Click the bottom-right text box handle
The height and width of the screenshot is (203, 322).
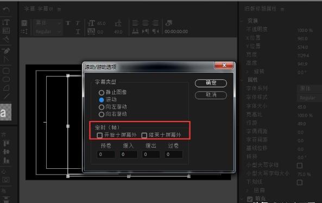point(189,176)
